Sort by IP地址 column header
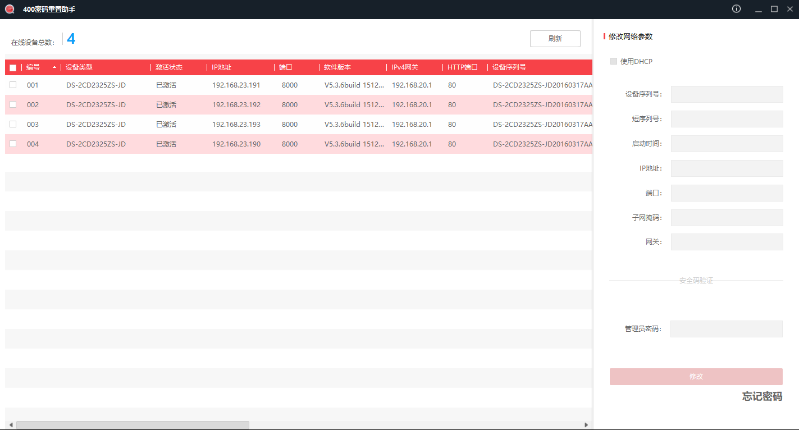 click(x=221, y=67)
